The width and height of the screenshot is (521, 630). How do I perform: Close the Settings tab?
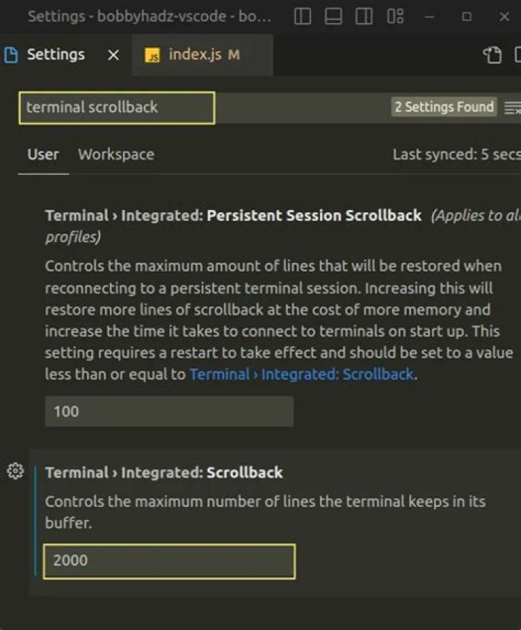(x=114, y=54)
